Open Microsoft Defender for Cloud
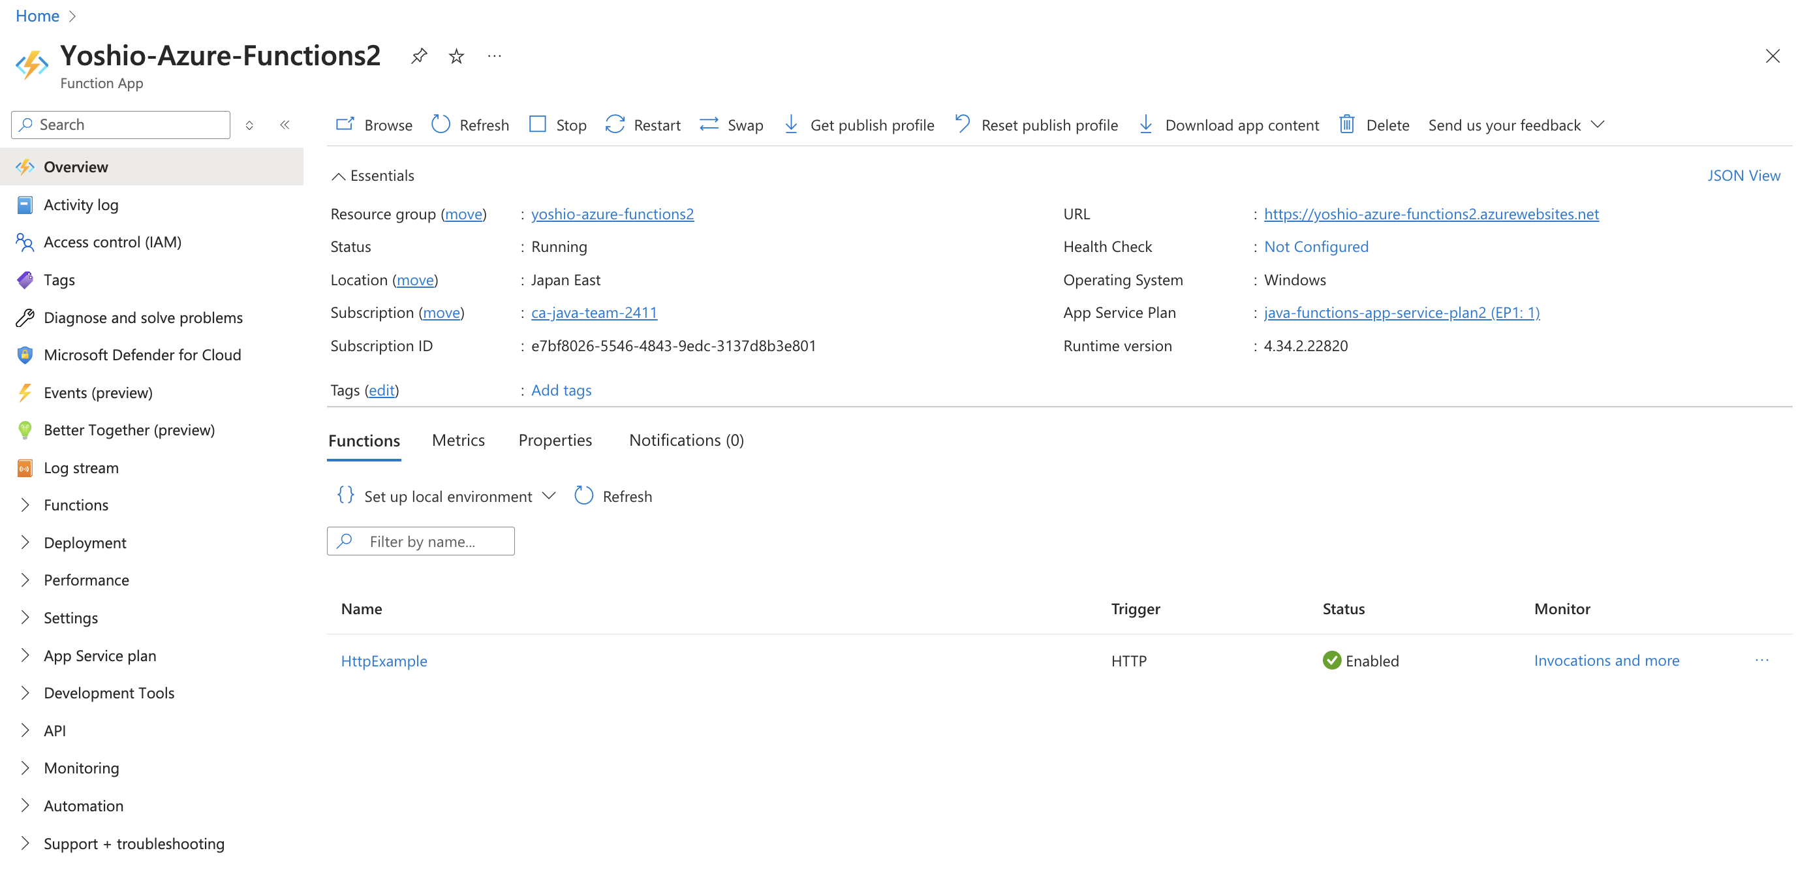Viewport: 1796px width, 872px height. 142,355
